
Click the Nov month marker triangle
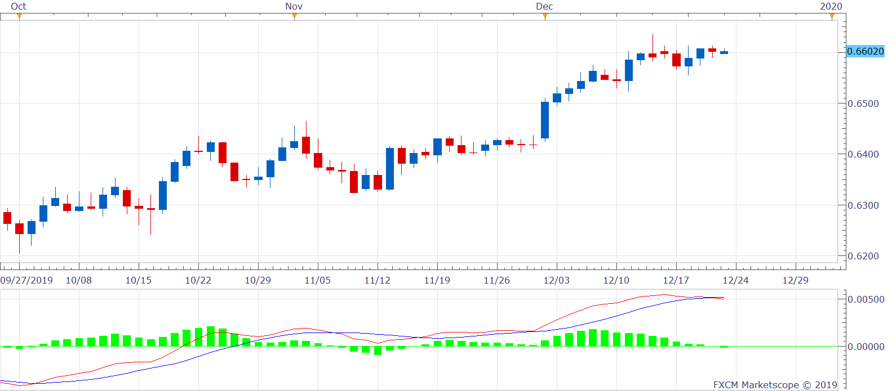[294, 16]
